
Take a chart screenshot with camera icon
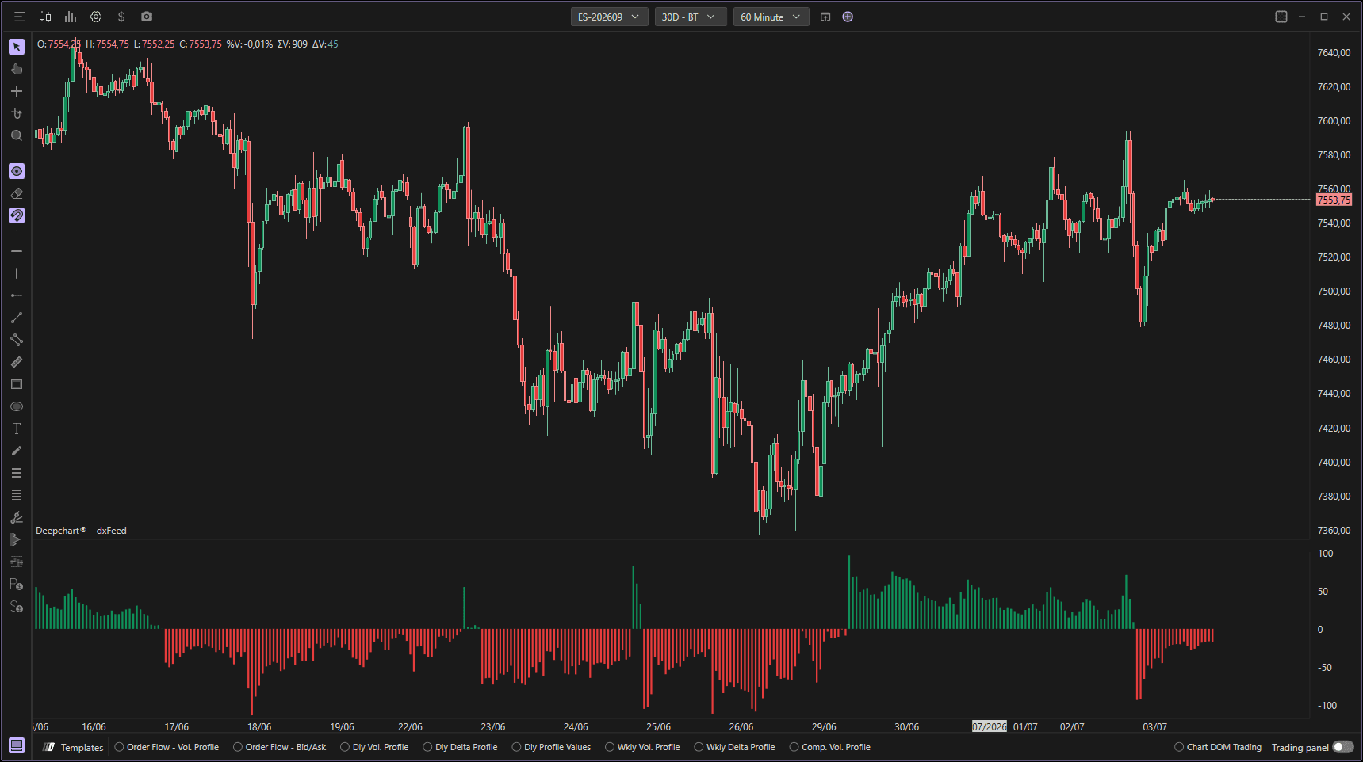pos(147,17)
